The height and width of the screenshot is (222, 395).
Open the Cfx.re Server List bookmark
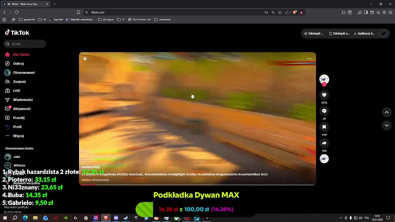click(x=139, y=19)
